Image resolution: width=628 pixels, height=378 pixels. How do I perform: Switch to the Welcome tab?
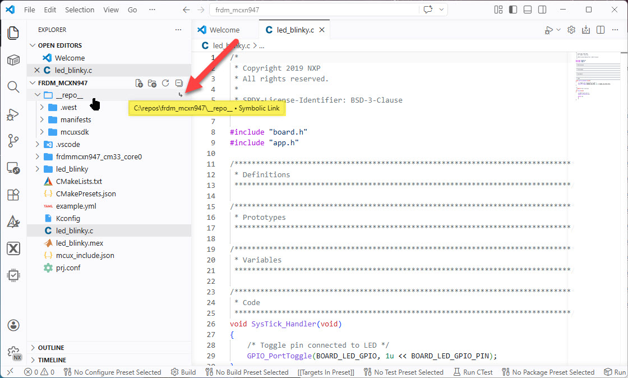coord(224,30)
